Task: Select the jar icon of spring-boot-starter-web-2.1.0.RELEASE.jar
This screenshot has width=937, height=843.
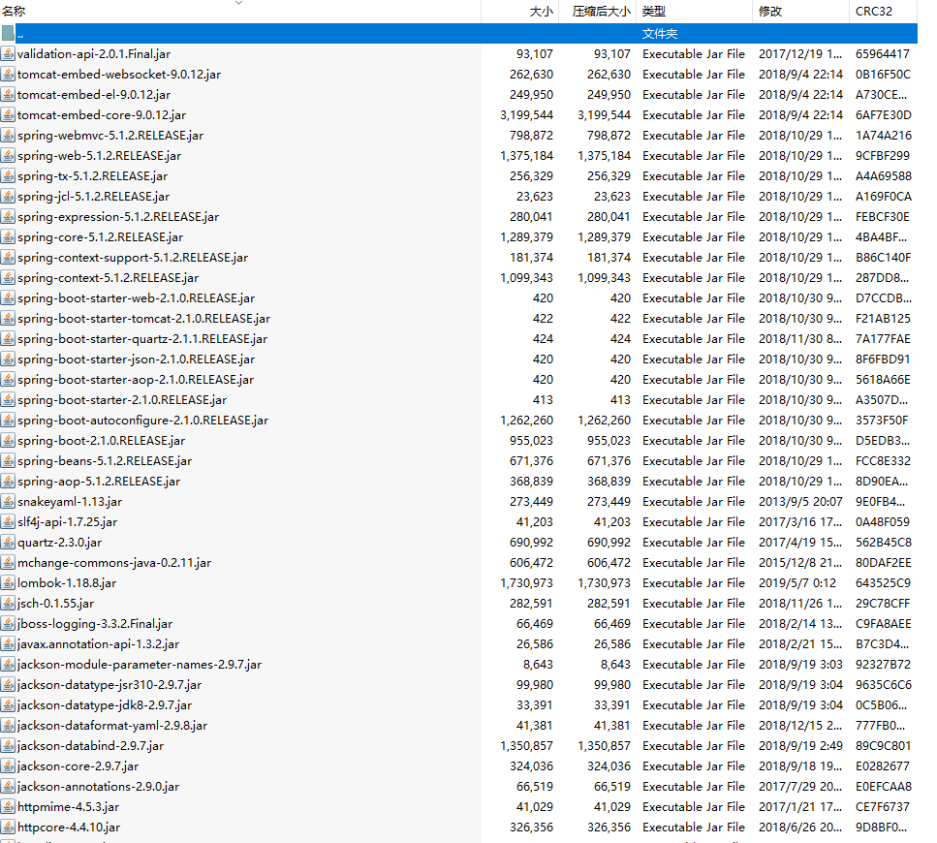Action: [8, 297]
